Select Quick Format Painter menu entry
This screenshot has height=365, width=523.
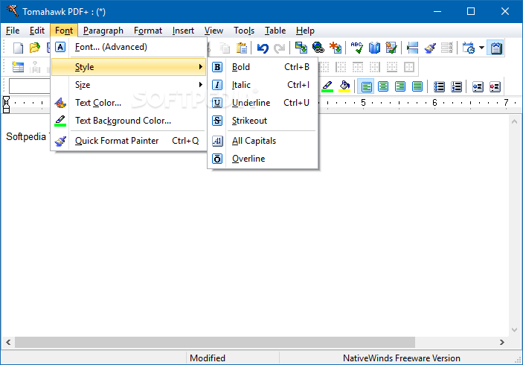[x=129, y=141]
